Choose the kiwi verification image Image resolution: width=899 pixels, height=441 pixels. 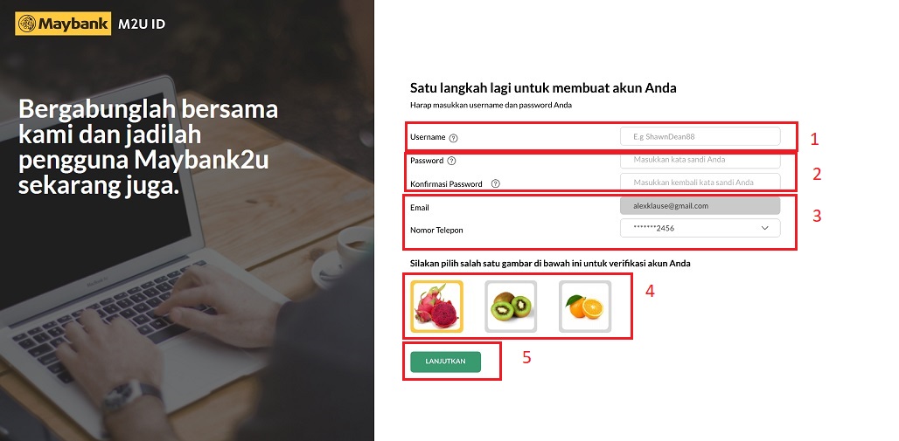511,307
